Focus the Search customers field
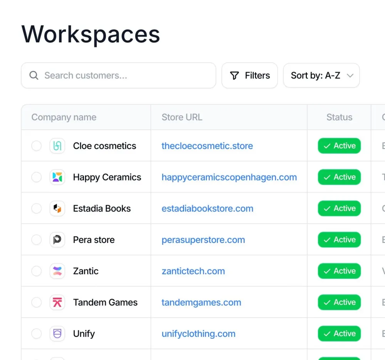385x360 pixels. click(x=119, y=75)
